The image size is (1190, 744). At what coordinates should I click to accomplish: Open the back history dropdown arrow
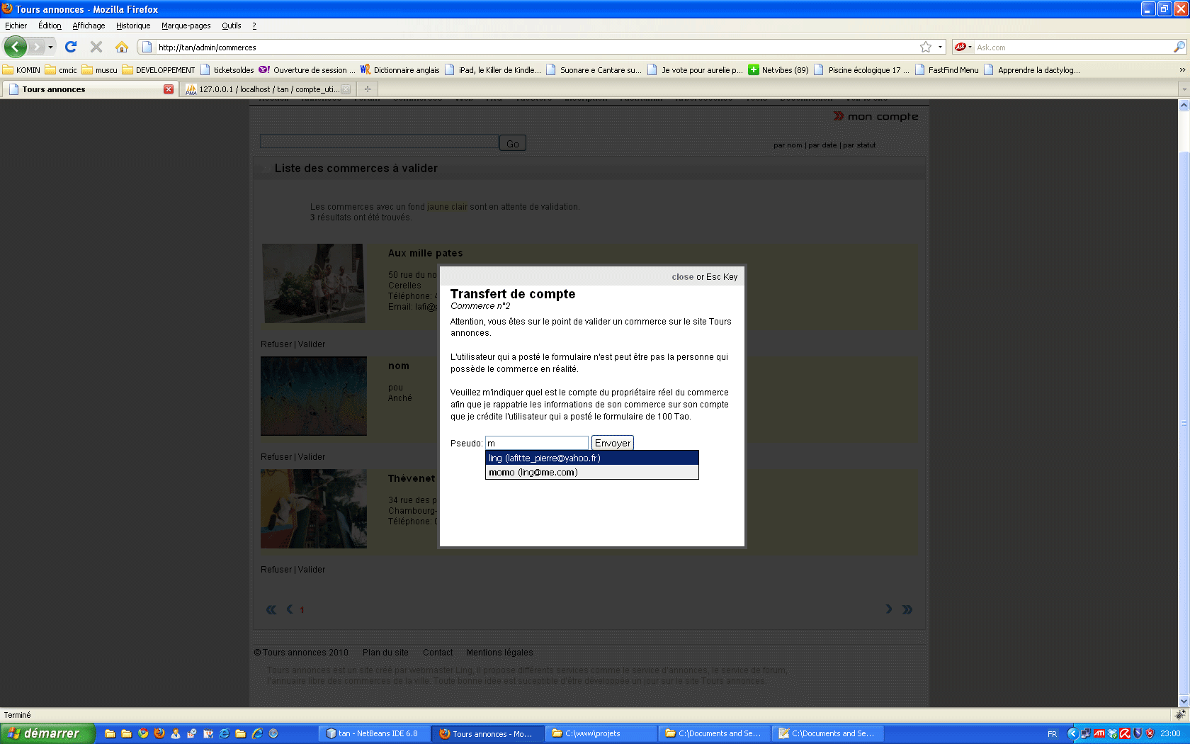[x=50, y=47]
